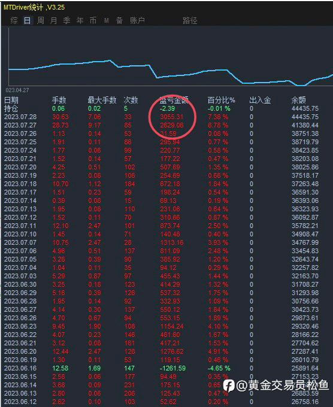Select the 2023.07.27 date row
The image size is (333, 407).
[x=20, y=125]
